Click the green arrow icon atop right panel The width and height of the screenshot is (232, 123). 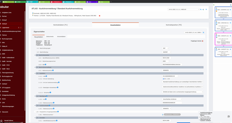pos(214,5)
